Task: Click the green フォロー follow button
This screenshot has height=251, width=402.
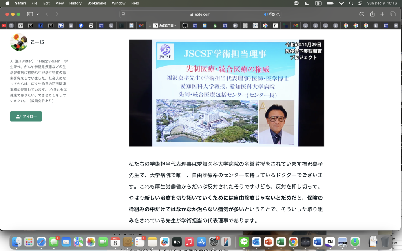Action: [26, 116]
